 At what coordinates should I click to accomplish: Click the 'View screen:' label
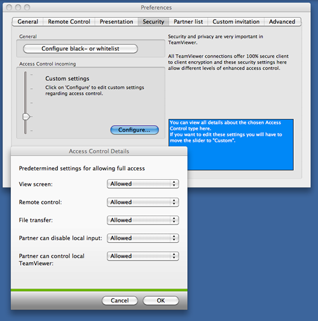click(36, 184)
